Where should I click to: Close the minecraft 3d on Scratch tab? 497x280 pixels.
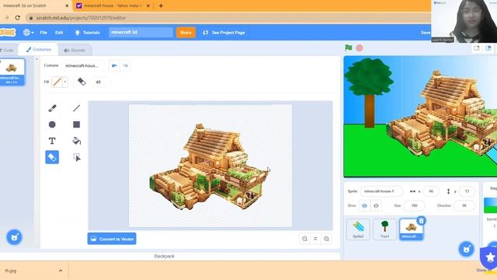[x=67, y=5]
